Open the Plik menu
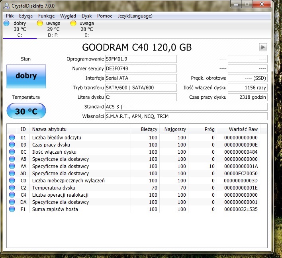 10,16
